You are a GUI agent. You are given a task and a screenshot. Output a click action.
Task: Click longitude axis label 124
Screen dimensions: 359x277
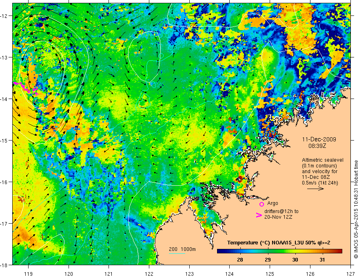pyautogui.click(x=230, y=274)
